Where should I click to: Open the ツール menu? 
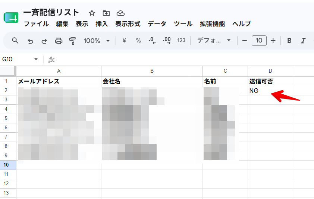click(183, 24)
